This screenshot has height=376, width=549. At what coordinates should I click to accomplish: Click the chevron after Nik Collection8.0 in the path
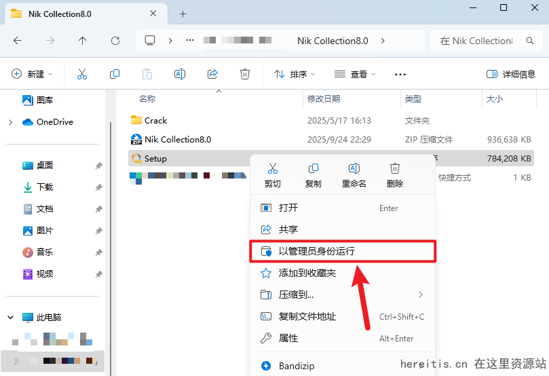coord(383,41)
